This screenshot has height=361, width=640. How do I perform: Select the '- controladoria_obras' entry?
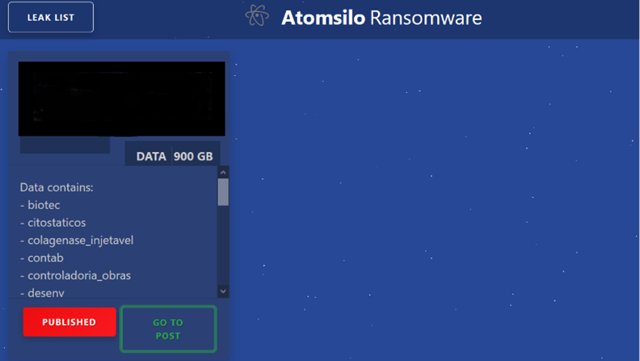pyautogui.click(x=75, y=275)
